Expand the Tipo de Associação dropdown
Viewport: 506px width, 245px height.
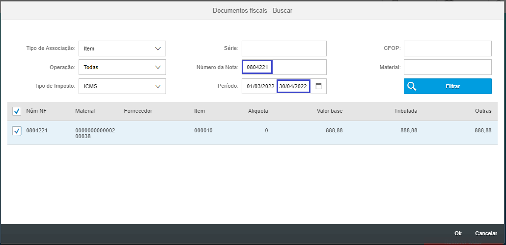click(x=122, y=49)
